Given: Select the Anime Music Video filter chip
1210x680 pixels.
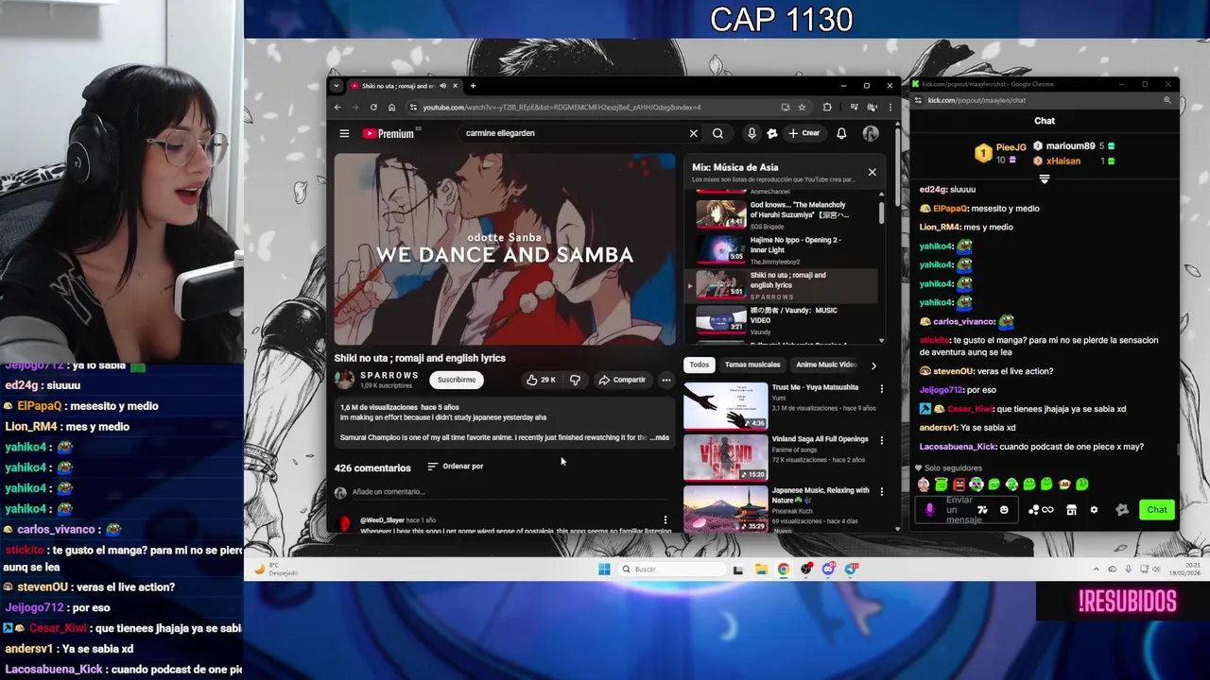Looking at the screenshot, I should coord(826,365).
